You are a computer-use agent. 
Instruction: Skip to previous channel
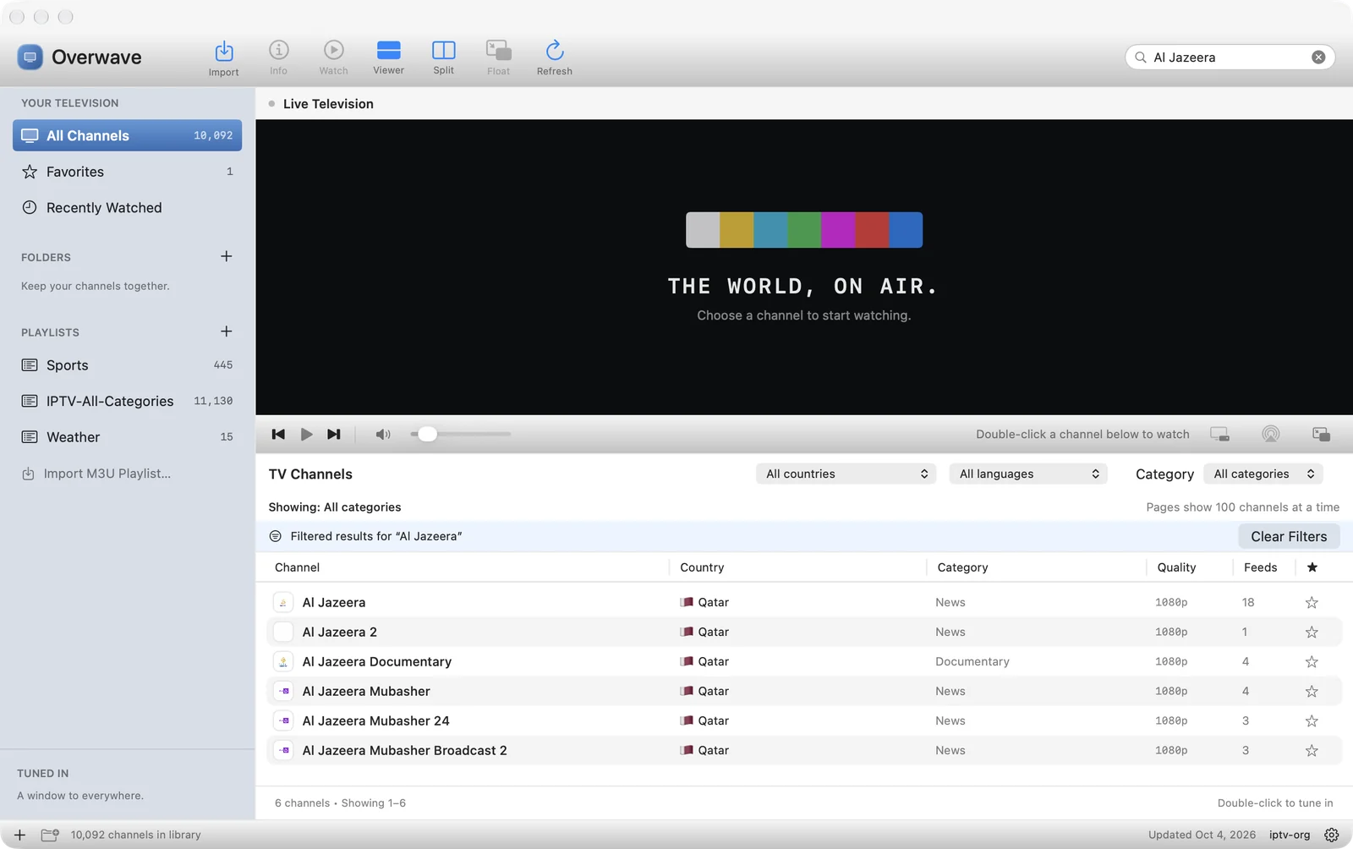click(x=278, y=434)
